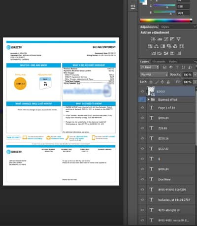Image resolution: width=197 pixels, height=226 pixels.
Task: Add an Invert adjustment layer
Action: (153, 53)
